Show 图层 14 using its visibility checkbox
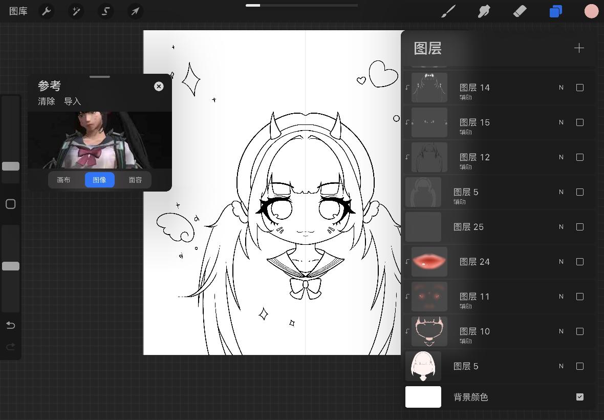The height and width of the screenshot is (420, 604). coord(580,88)
